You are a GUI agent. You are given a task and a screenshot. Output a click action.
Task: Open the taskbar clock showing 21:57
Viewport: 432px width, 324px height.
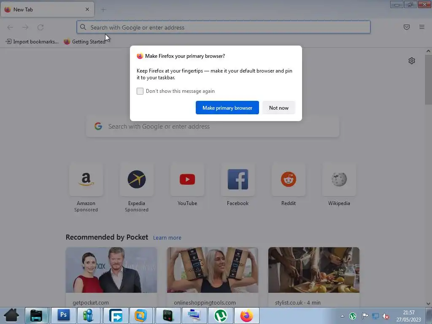(x=409, y=316)
